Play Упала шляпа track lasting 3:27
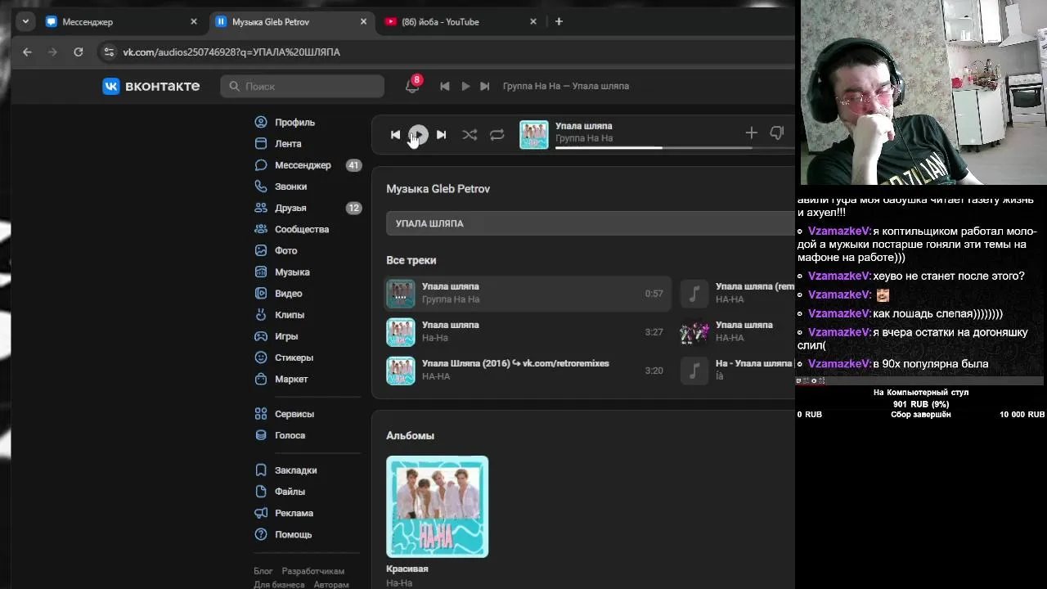Screen dimensions: 1047x589 [x=528, y=331]
